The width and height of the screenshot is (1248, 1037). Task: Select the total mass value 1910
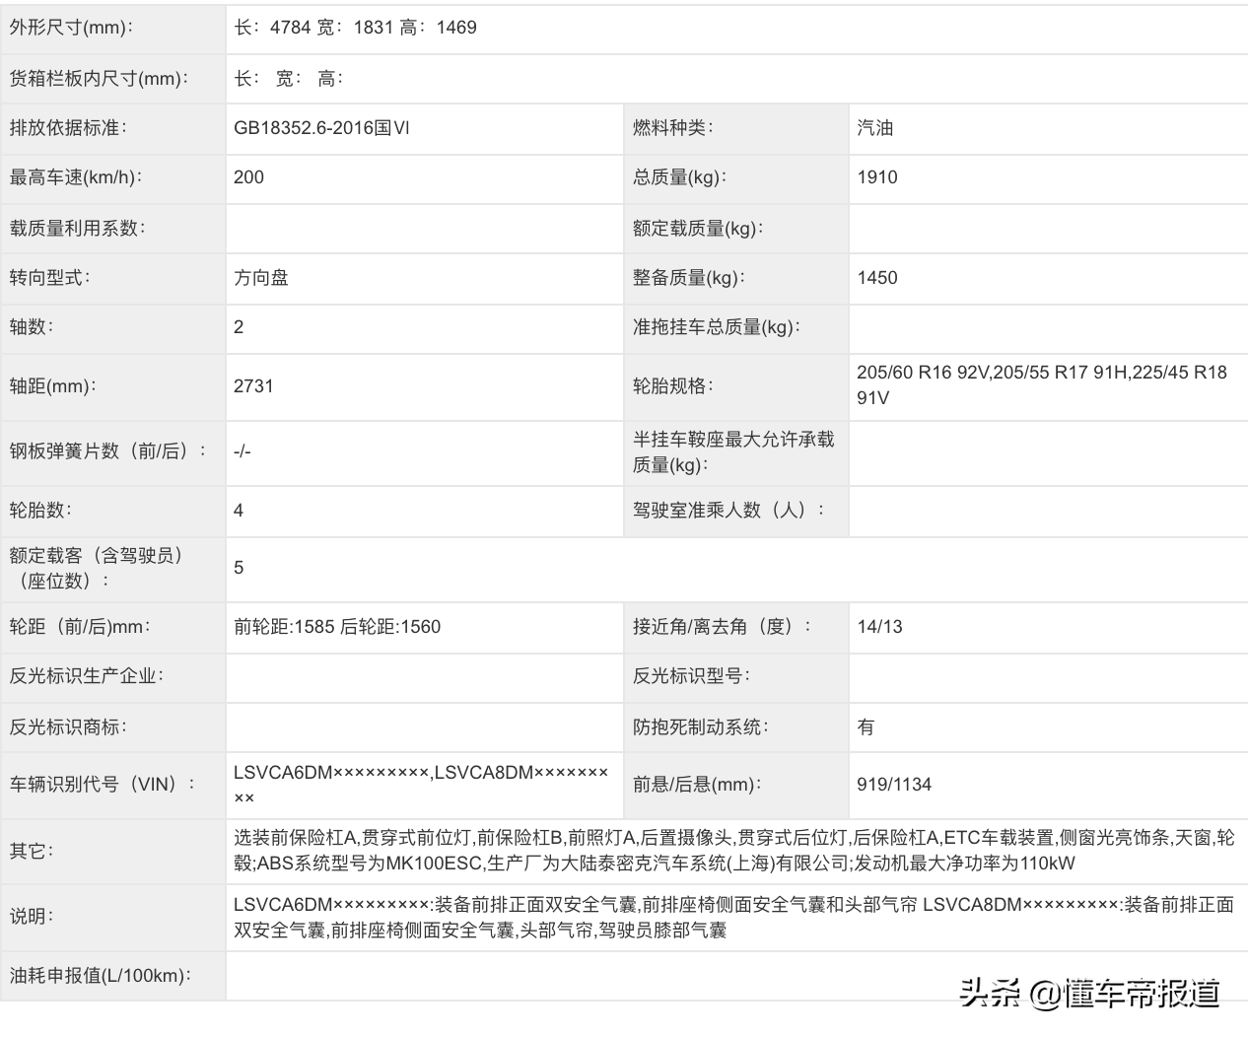(x=877, y=177)
